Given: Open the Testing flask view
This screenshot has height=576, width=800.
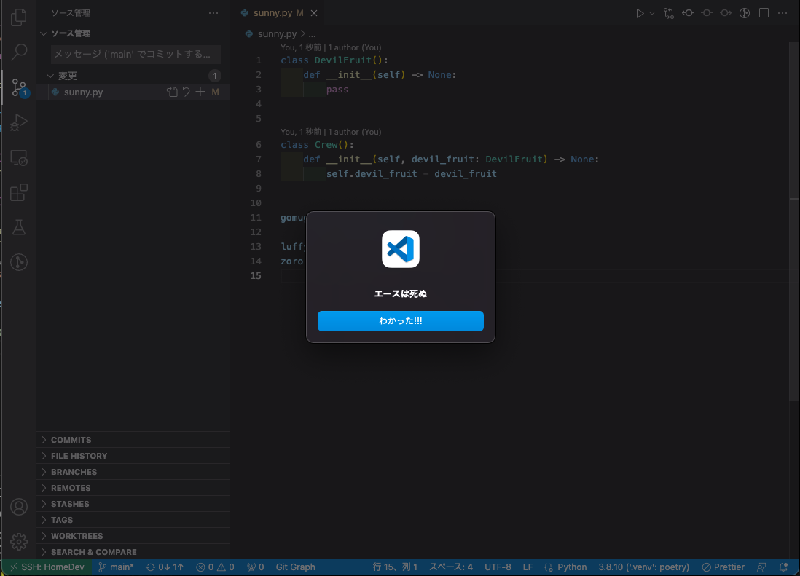Looking at the screenshot, I should point(19,227).
